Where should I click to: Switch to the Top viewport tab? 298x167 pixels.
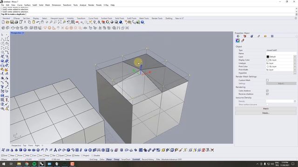click(25, 145)
